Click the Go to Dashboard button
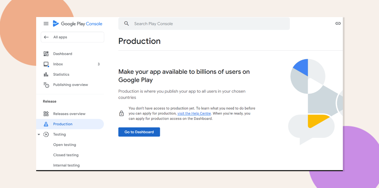379x188 pixels. [139, 132]
